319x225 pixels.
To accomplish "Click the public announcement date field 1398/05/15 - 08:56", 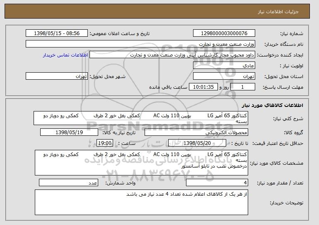I will pos(57,33).
